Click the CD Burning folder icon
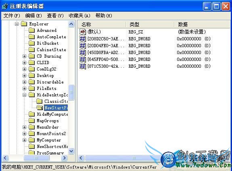The width and height of the screenshot is (232, 171). (x=31, y=56)
